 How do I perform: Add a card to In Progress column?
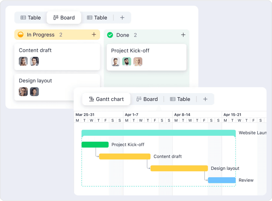click(94, 35)
